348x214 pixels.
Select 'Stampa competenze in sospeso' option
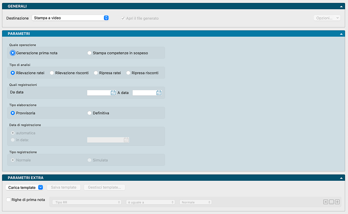click(89, 53)
